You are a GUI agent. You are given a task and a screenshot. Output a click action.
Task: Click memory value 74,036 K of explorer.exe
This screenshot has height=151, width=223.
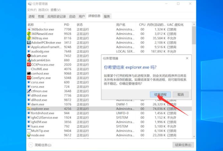click(159, 109)
